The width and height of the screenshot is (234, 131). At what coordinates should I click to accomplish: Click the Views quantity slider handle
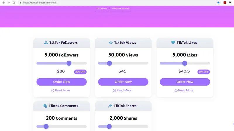[109, 63]
